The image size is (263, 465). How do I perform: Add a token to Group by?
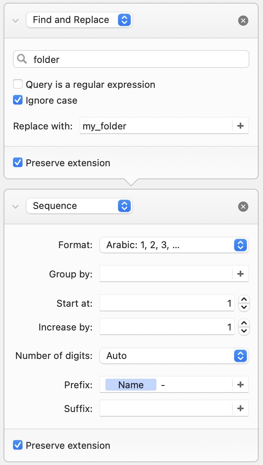tap(240, 273)
